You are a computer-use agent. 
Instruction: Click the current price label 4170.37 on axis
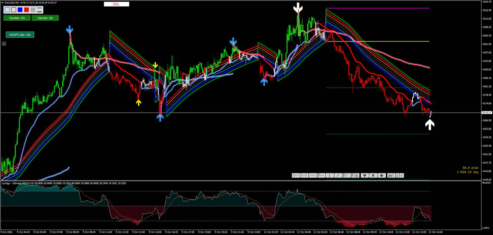(x=487, y=113)
